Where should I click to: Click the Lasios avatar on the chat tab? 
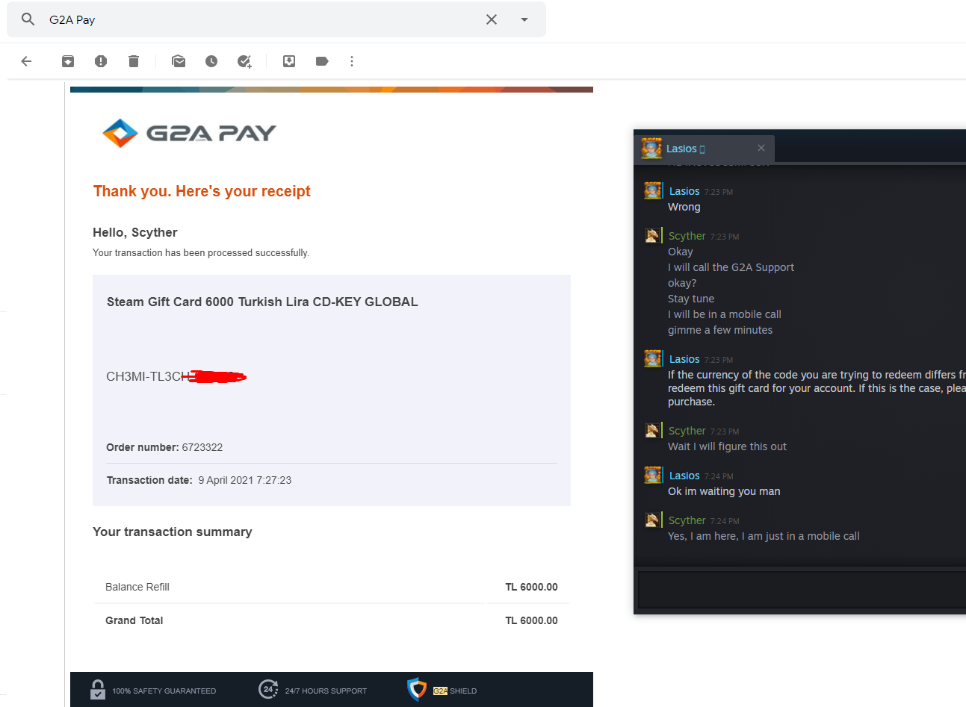[x=651, y=148]
